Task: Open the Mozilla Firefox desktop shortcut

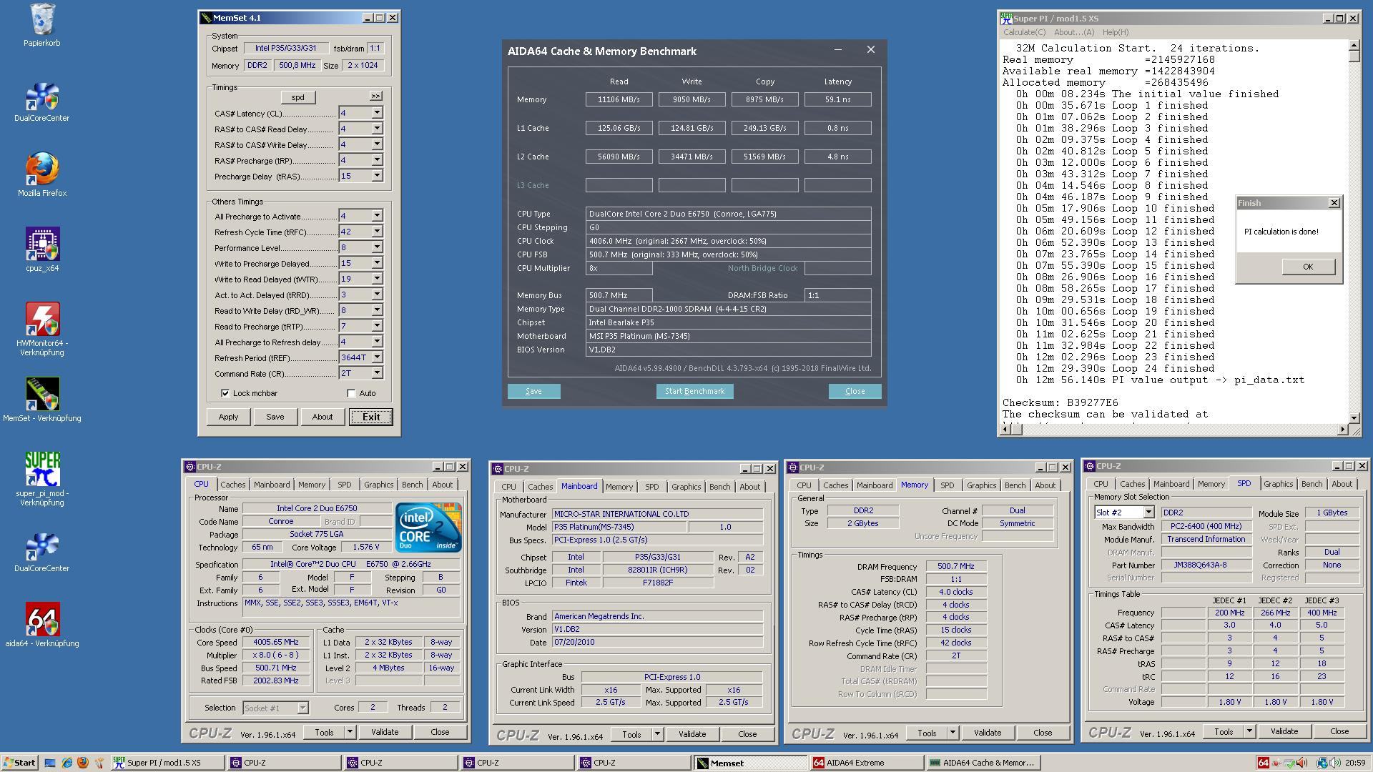Action: (41, 175)
